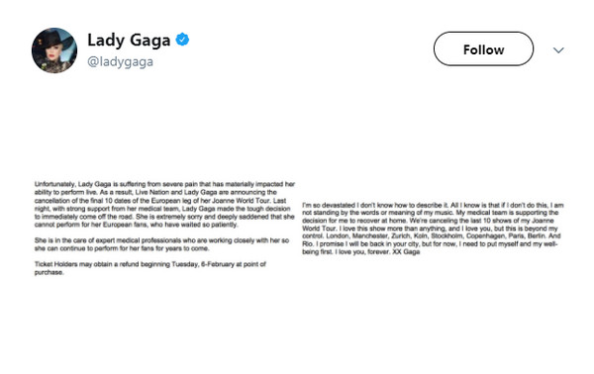
Task: Click the blue verified badge icon
Action: [x=182, y=40]
